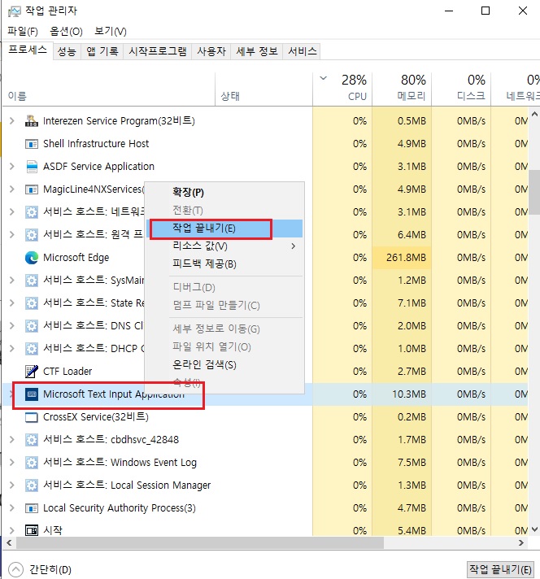This screenshot has width=540, height=579.
Task: Click the sort chevron above CPU column
Action: coord(323,78)
